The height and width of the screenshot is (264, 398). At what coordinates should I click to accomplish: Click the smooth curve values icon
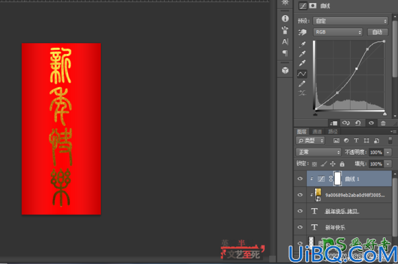[302, 93]
